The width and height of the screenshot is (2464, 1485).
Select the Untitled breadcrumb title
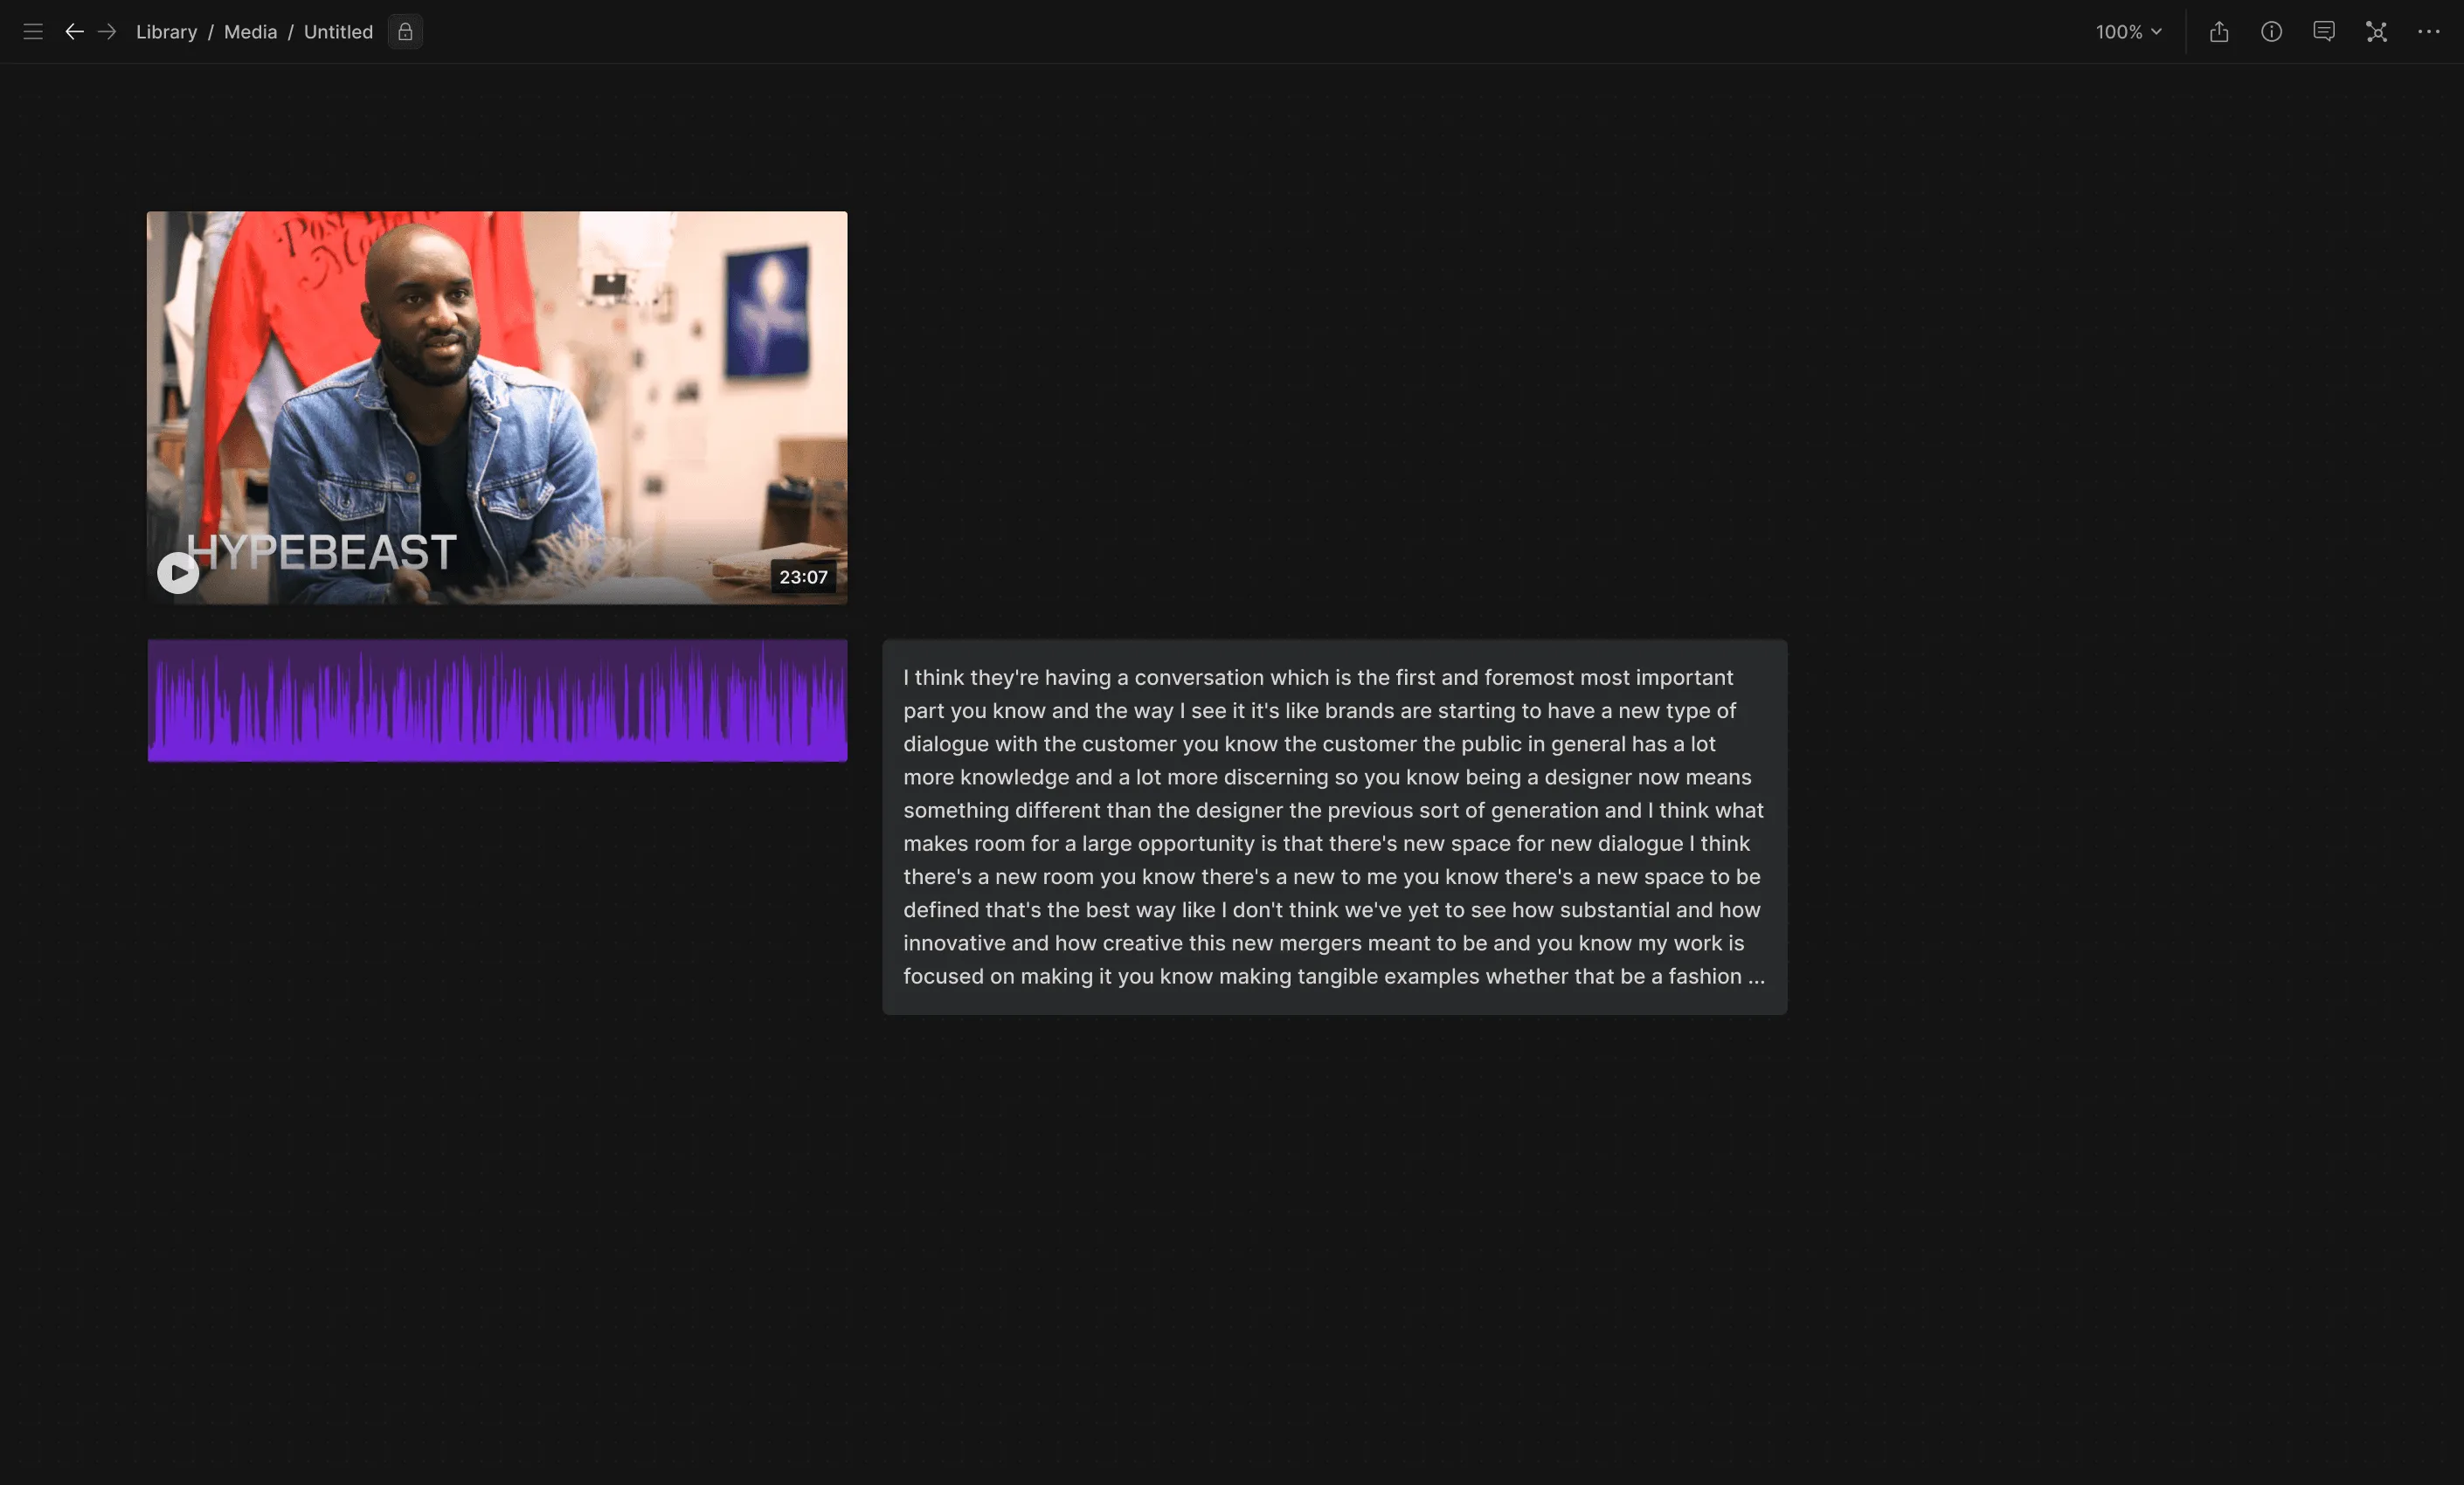coord(338,32)
